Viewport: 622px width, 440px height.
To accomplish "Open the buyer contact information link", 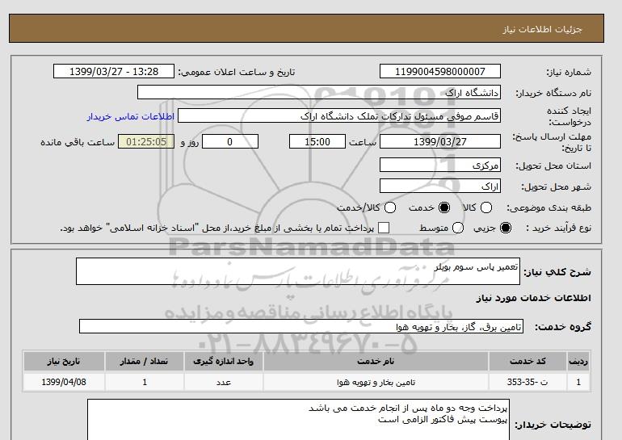I will 131,117.
